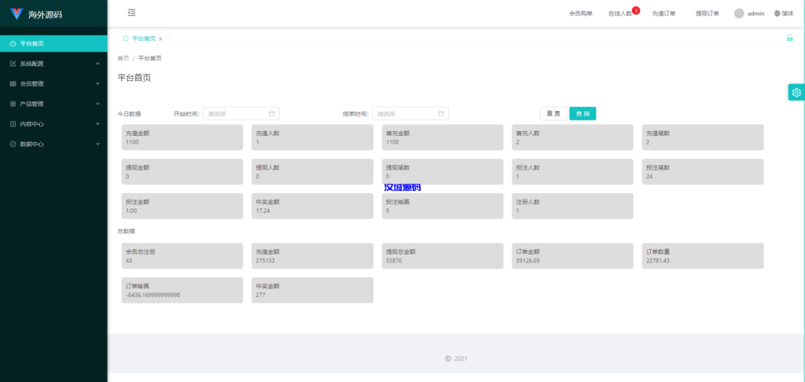805x382 pixels.
Task: Click the admin avatar circle
Action: (739, 13)
